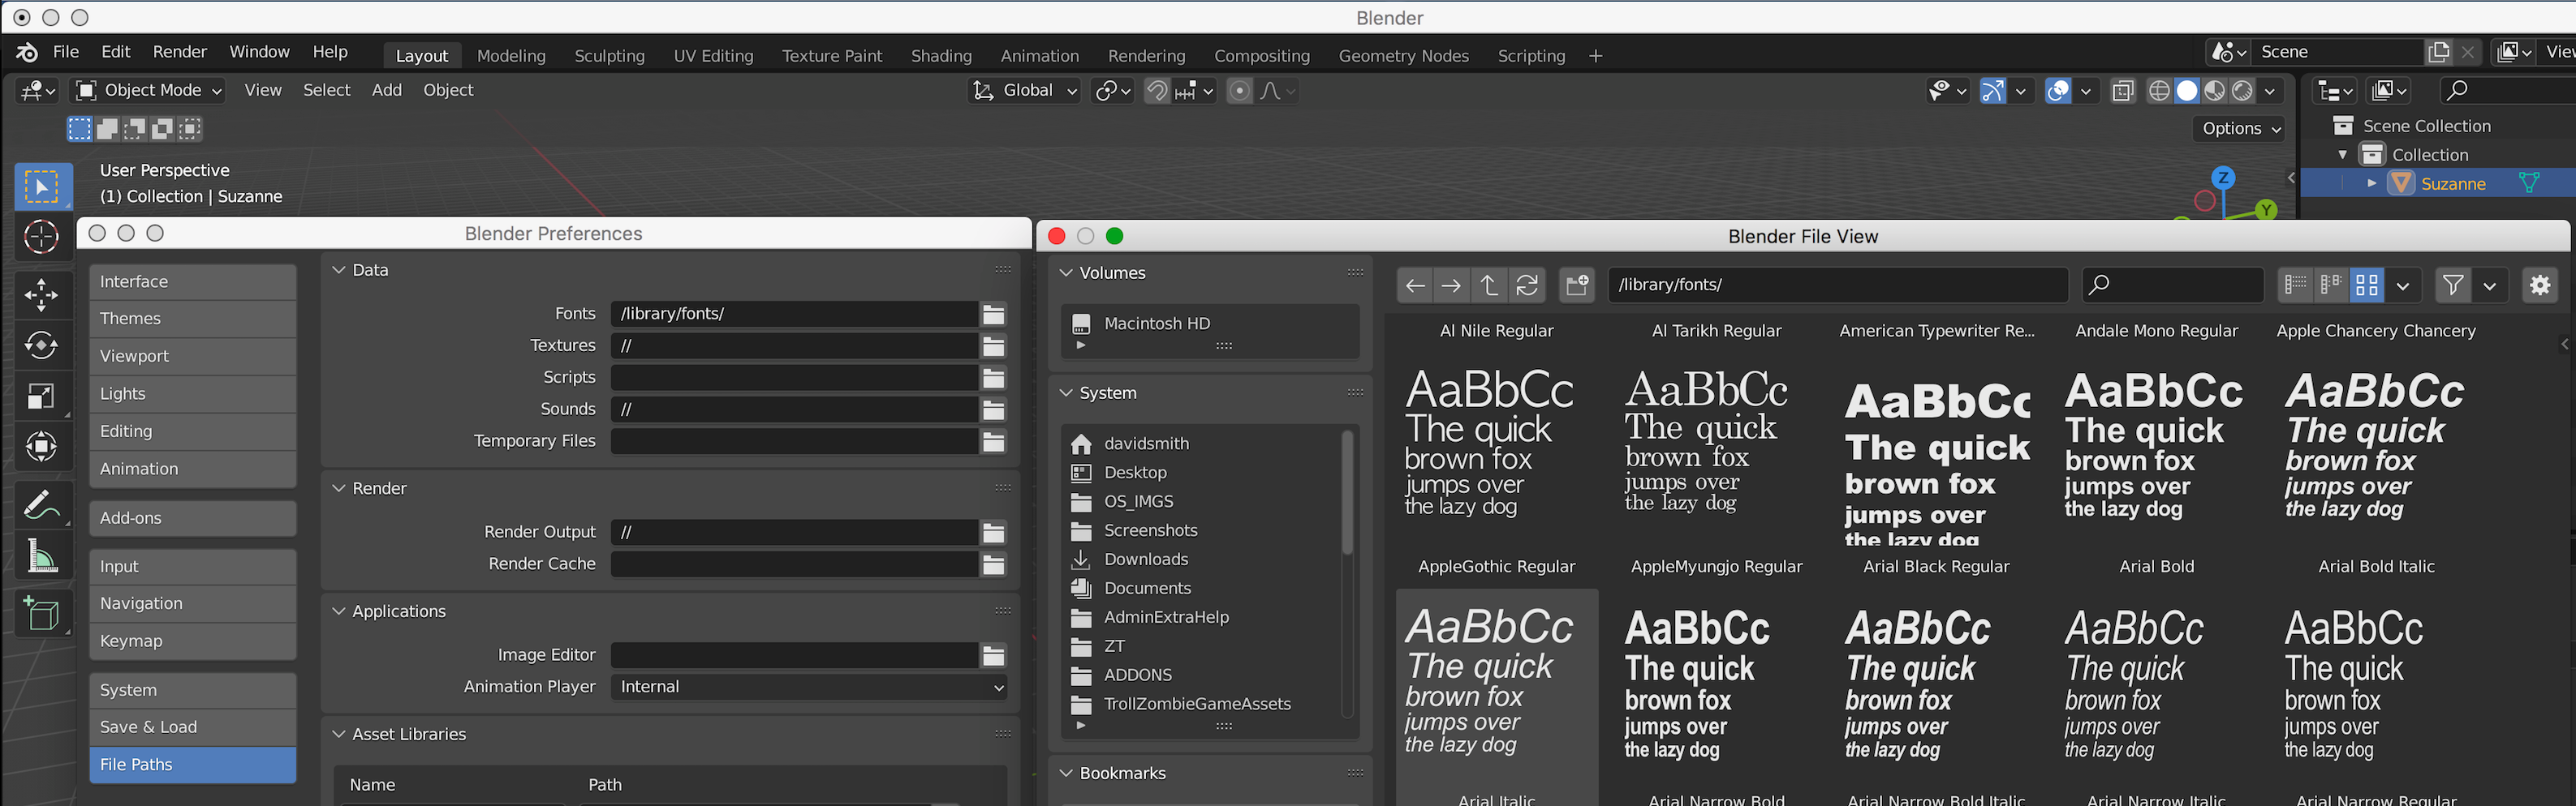Collapse the System panel in File View
Screen dimensions: 2576x806
click(x=1066, y=393)
